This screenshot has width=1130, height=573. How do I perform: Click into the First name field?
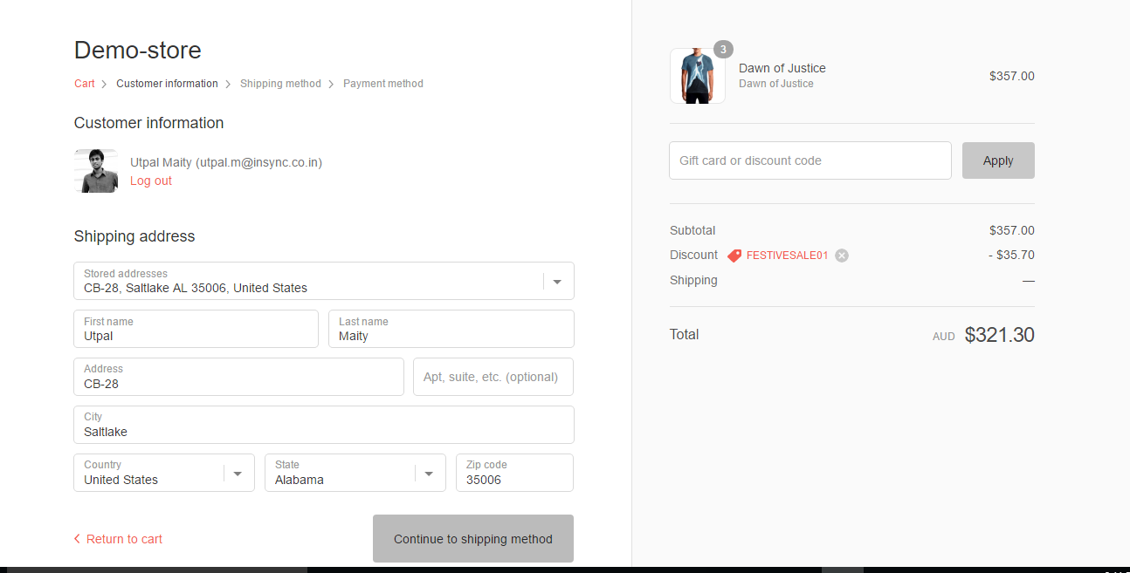pos(196,329)
